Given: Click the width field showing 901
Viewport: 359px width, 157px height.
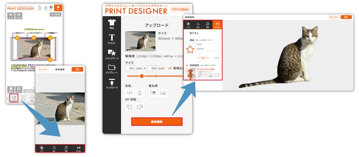Looking at the screenshot, I should coord(131,68).
